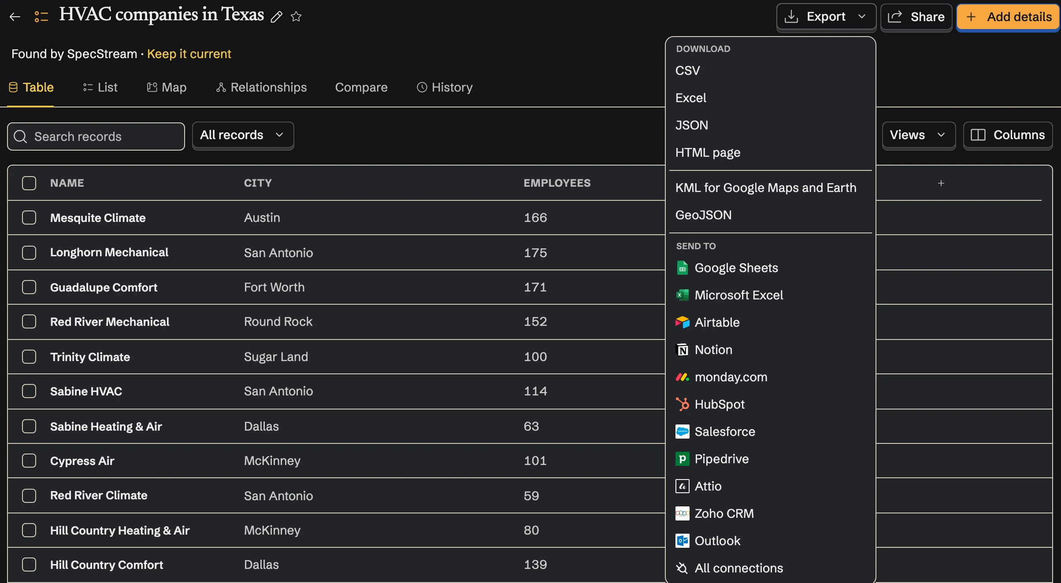Check the Cypress Air row

click(29, 461)
